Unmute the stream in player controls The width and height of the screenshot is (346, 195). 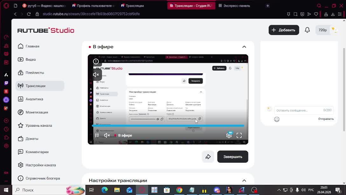click(x=107, y=135)
